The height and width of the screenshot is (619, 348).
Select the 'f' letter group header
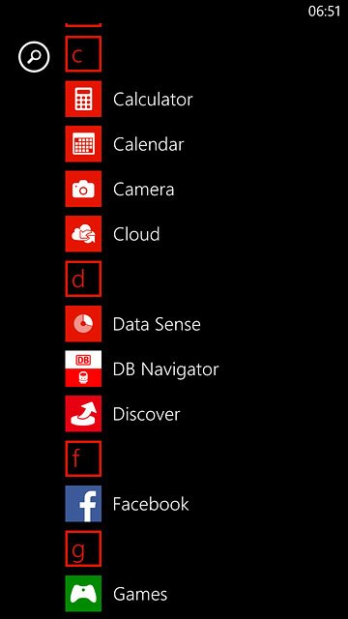pyautogui.click(x=83, y=458)
